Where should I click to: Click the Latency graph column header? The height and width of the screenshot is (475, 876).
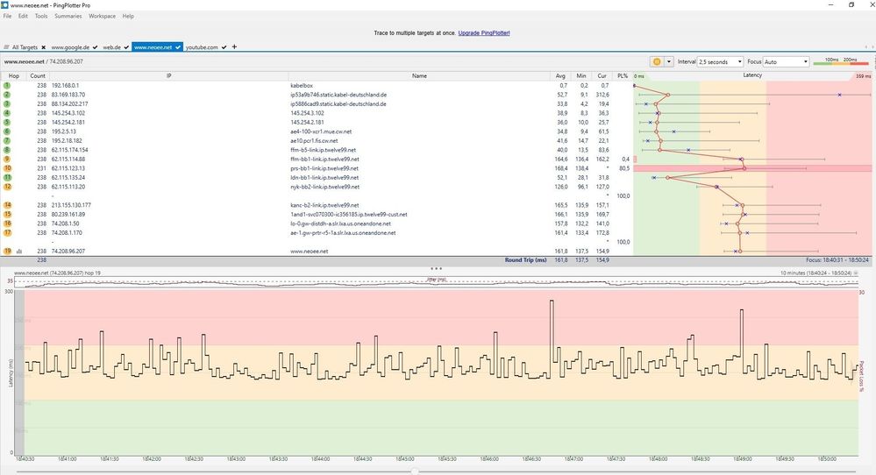pyautogui.click(x=752, y=75)
